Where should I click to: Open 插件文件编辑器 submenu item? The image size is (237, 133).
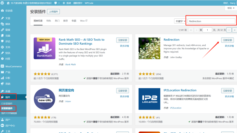point(9,113)
